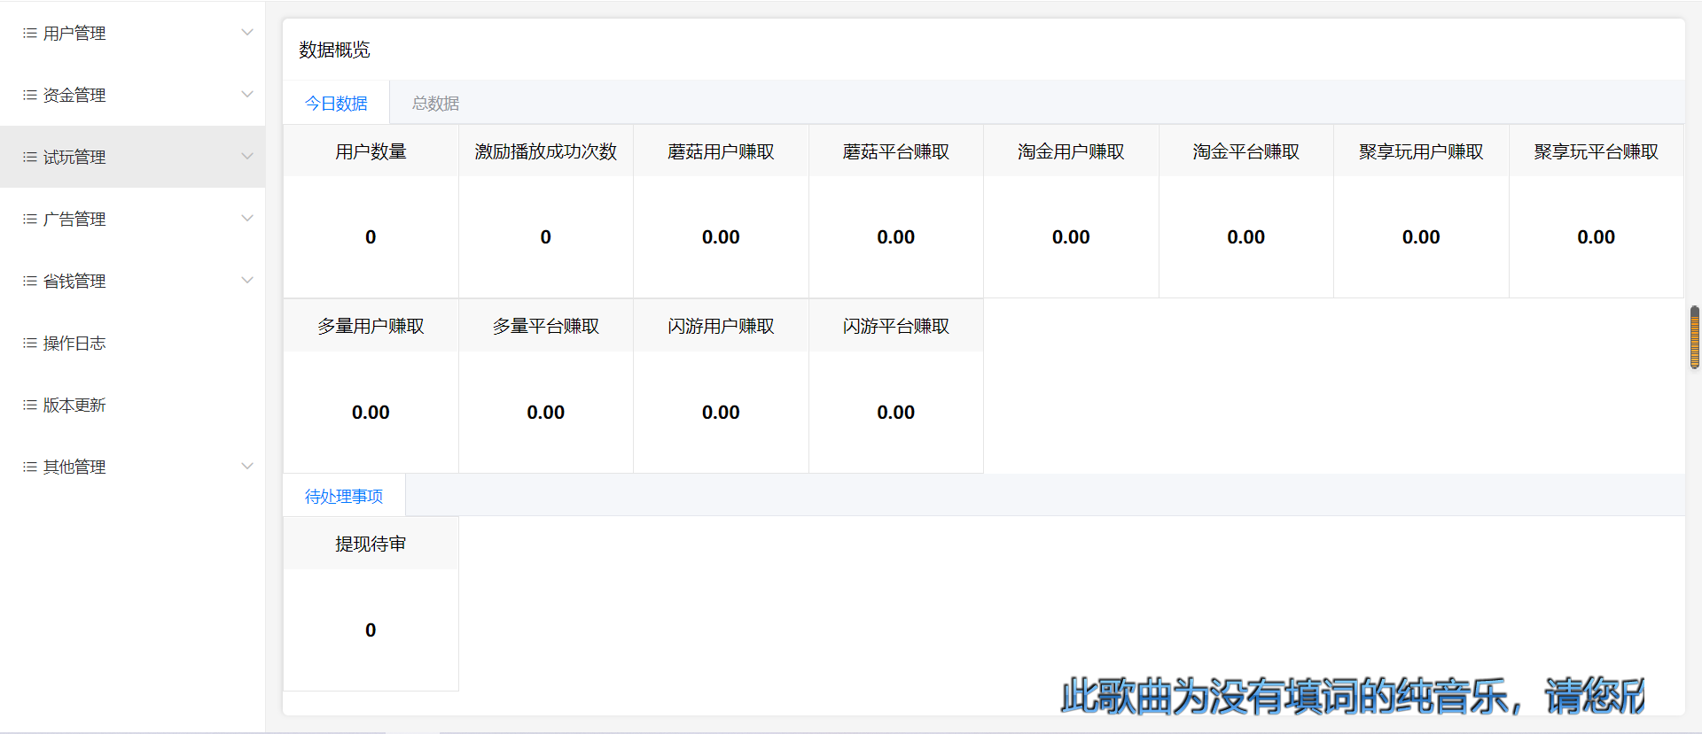Screen dimensions: 1702x734
Task: Click the list icon beside 广告管理
Action: [29, 219]
